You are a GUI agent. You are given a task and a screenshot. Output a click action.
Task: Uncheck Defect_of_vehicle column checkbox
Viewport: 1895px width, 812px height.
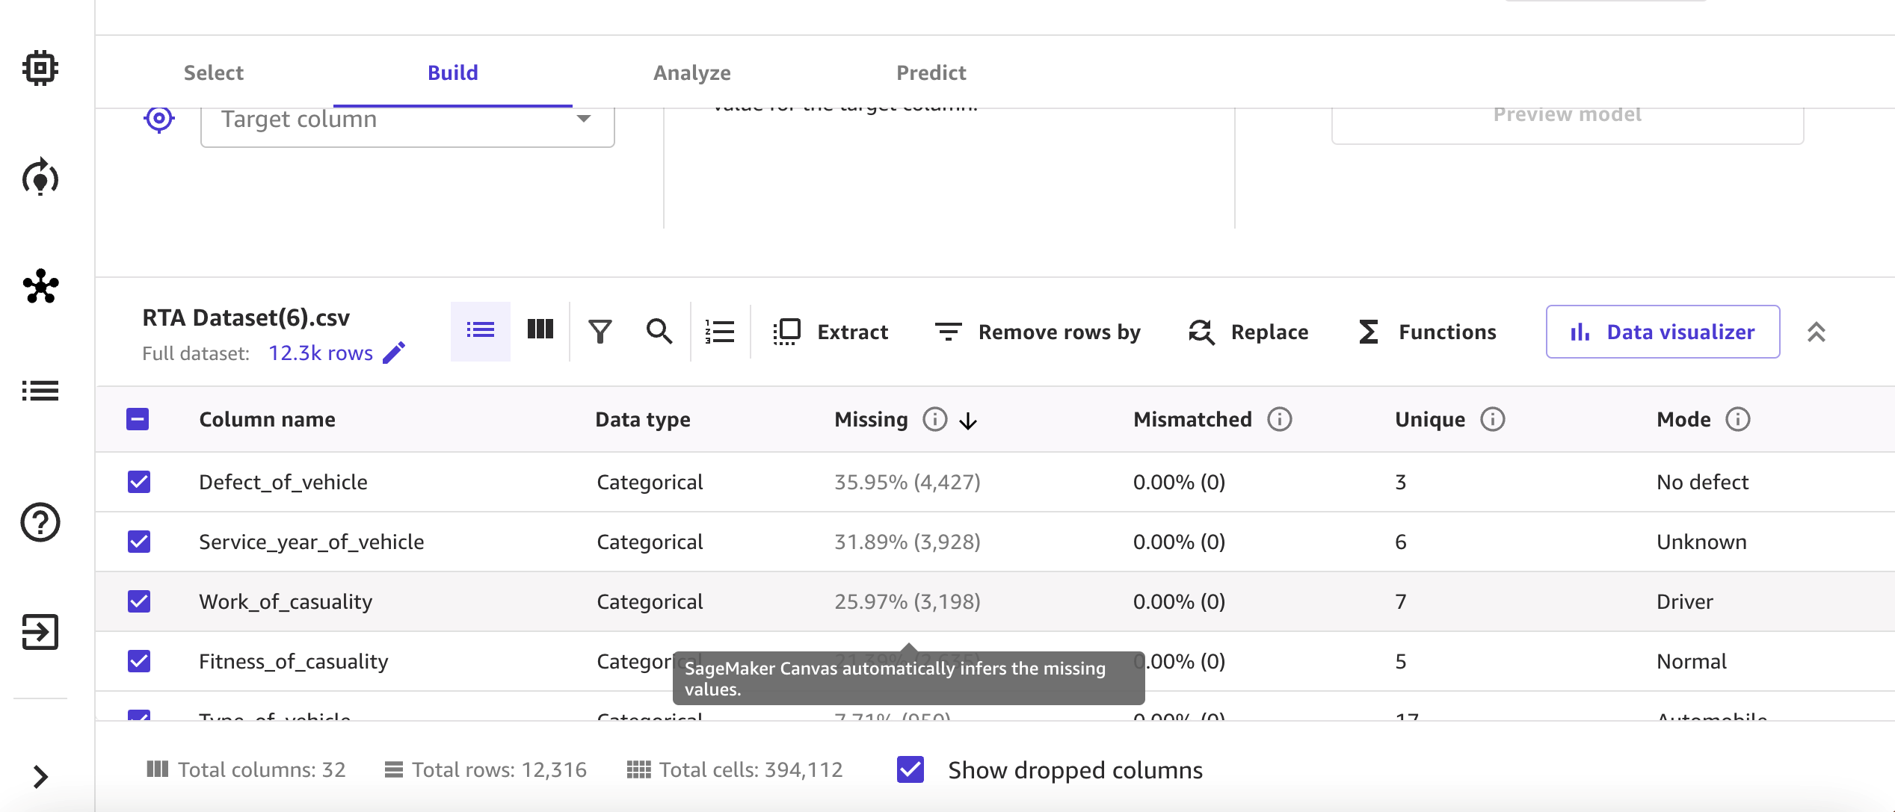coord(139,482)
